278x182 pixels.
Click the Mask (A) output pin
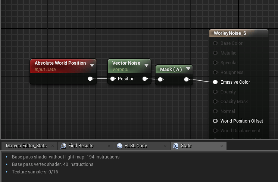[186, 79]
